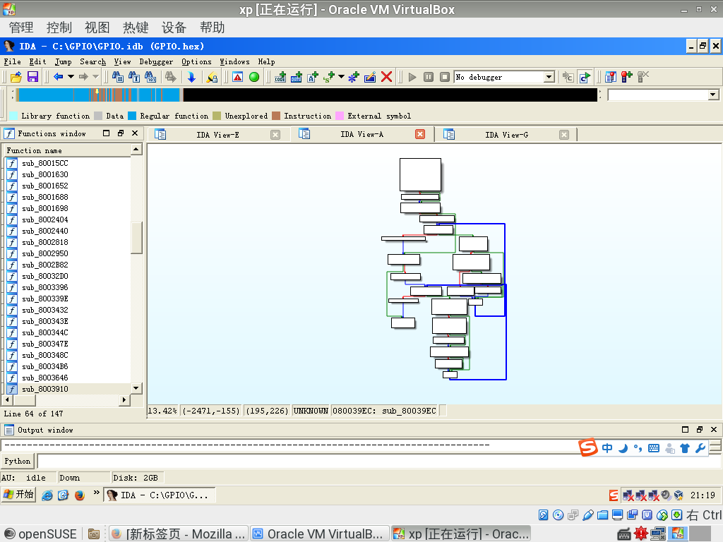Click the Firefox quick launch icon

click(80, 495)
